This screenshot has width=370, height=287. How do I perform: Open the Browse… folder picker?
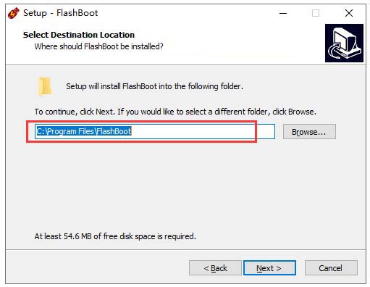click(x=309, y=132)
